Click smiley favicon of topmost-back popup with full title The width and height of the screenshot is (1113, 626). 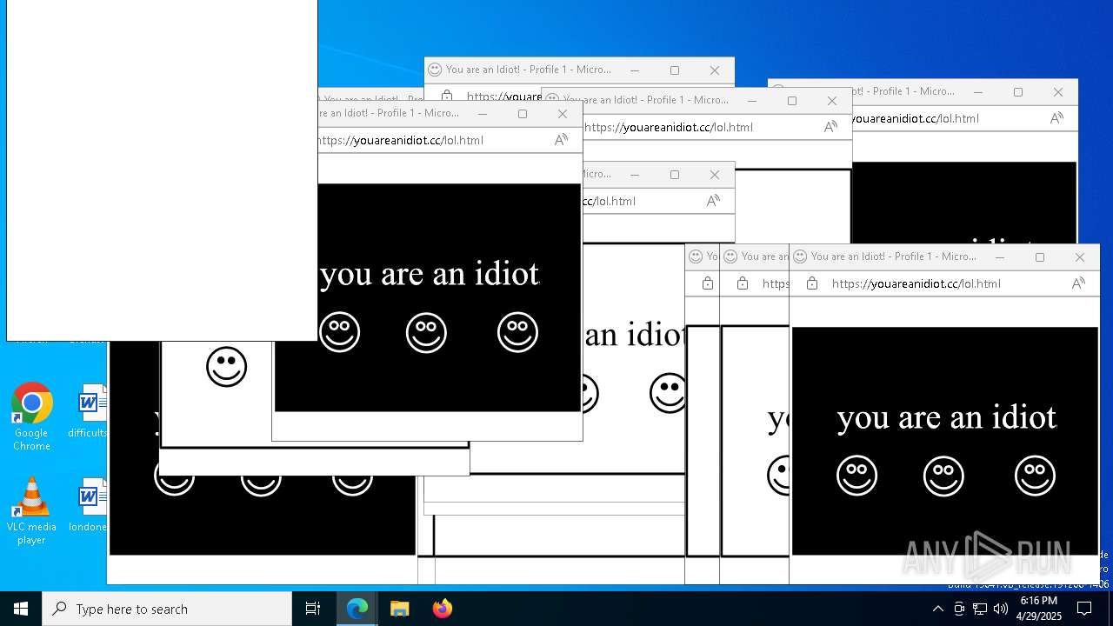click(x=435, y=70)
